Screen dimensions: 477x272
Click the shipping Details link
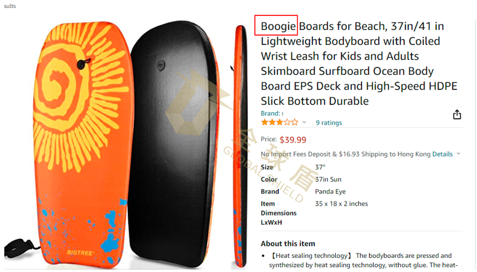point(443,154)
